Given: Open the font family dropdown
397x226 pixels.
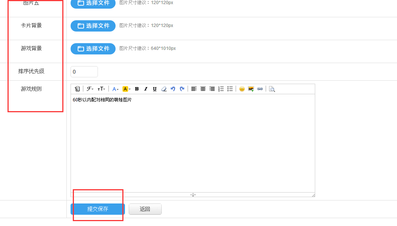Looking at the screenshot, I should 90,89.
